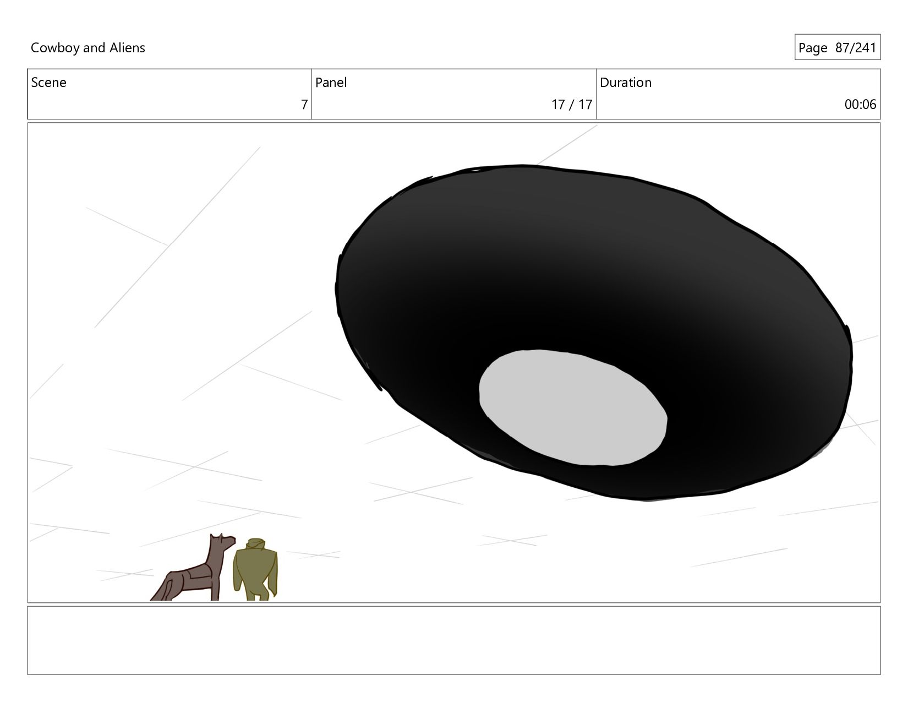Click the brown horse figure
Screen dimensions: 908x702
pyautogui.click(x=194, y=567)
